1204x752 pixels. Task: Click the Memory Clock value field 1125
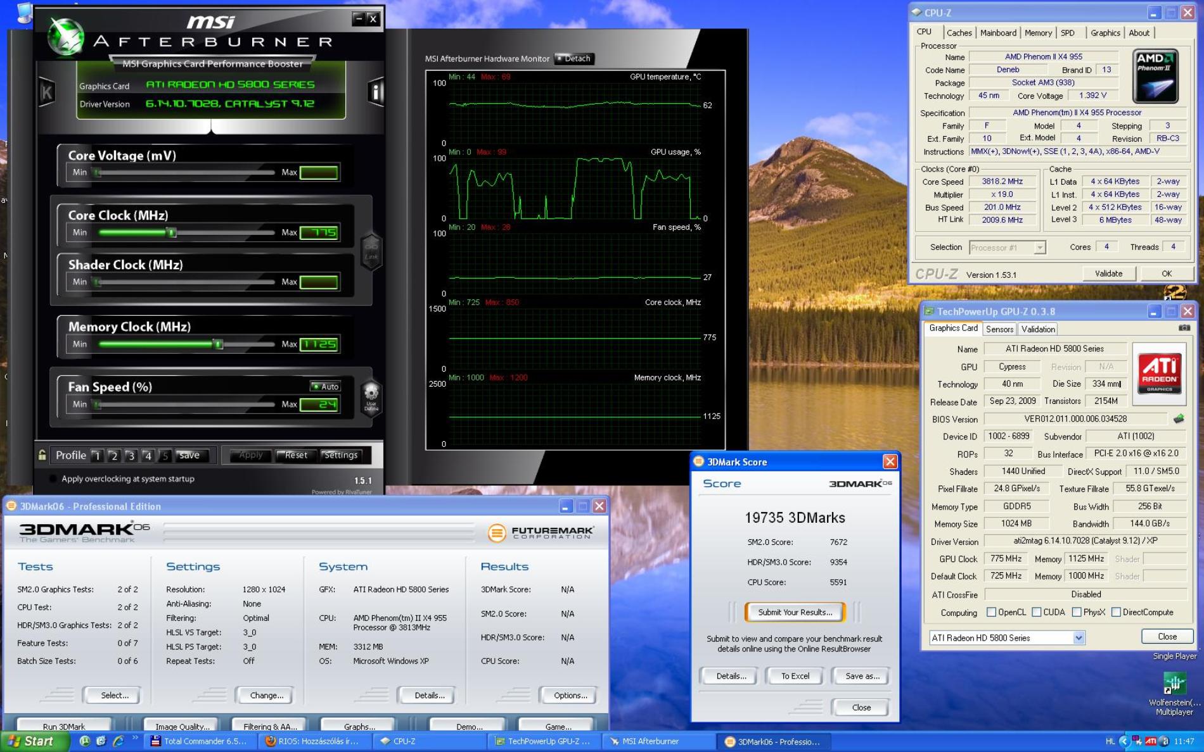319,344
